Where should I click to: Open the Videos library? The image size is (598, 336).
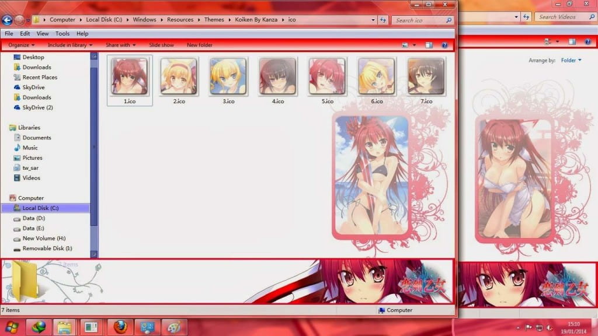(27, 178)
